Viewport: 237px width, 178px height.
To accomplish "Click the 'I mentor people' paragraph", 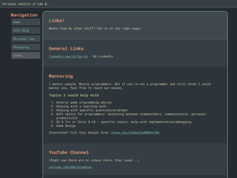I will tap(129, 86).
